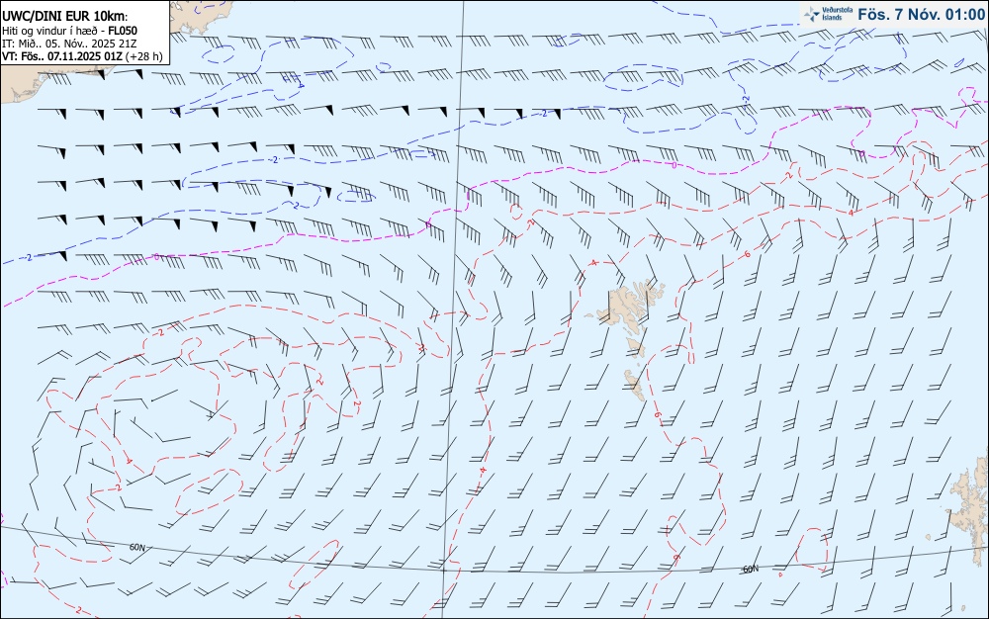Click the western "60N" latitude label
Image resolution: width=989 pixels, height=619 pixels.
(136, 547)
